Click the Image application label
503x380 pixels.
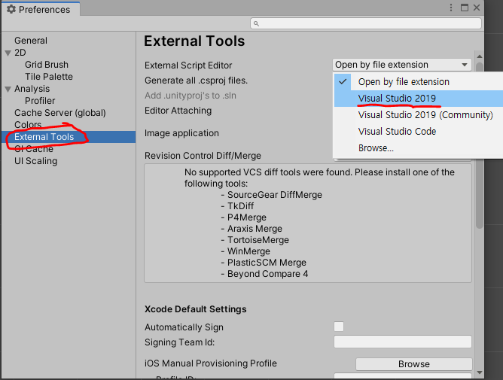click(x=181, y=133)
